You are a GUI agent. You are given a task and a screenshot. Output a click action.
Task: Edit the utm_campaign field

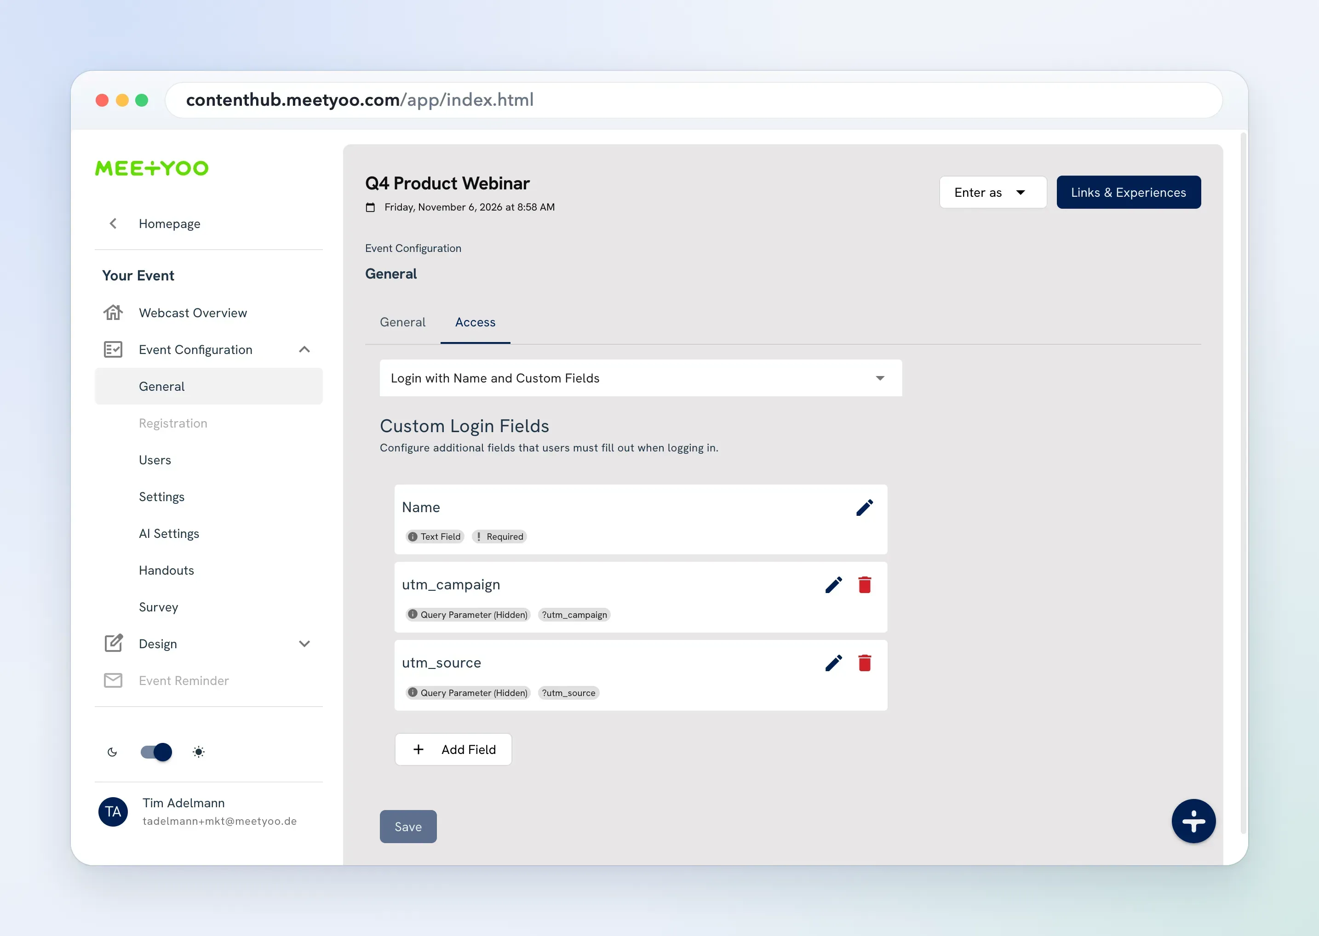(x=834, y=585)
